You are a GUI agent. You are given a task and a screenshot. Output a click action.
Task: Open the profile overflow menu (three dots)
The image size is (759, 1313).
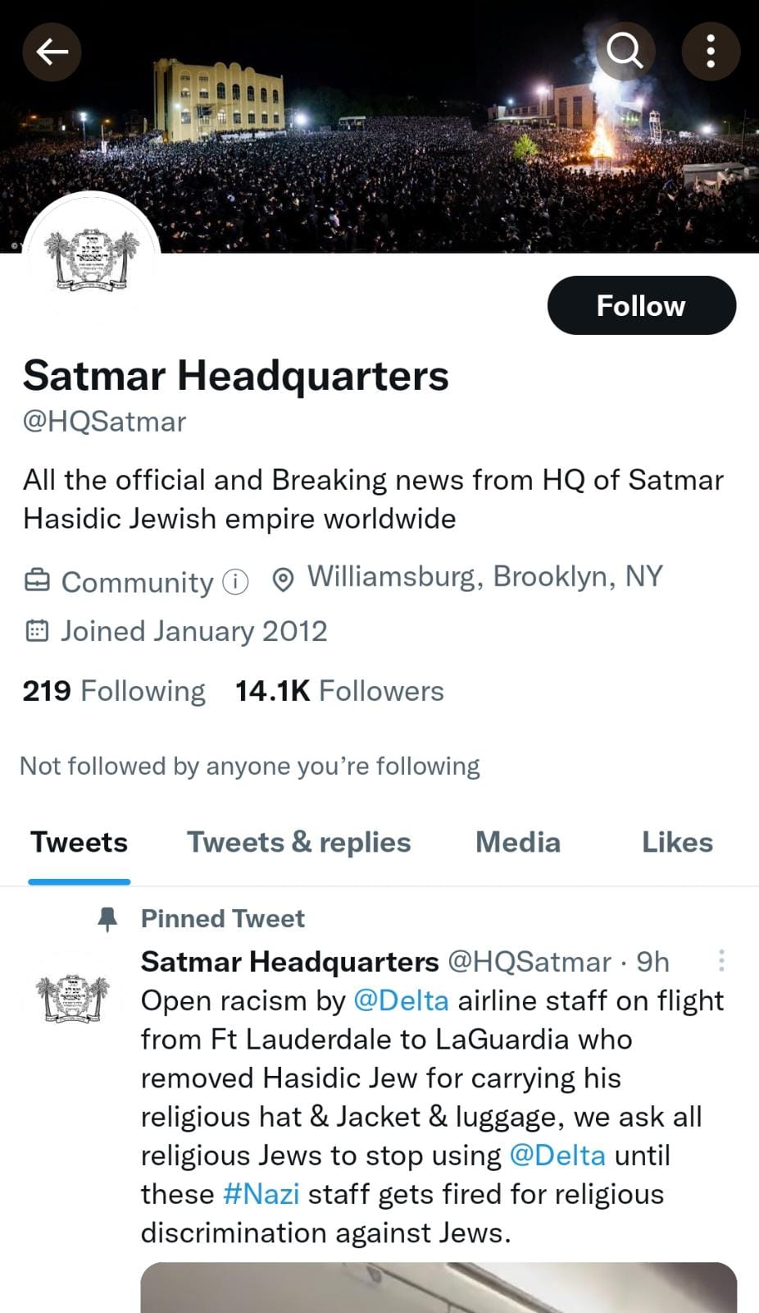(711, 51)
